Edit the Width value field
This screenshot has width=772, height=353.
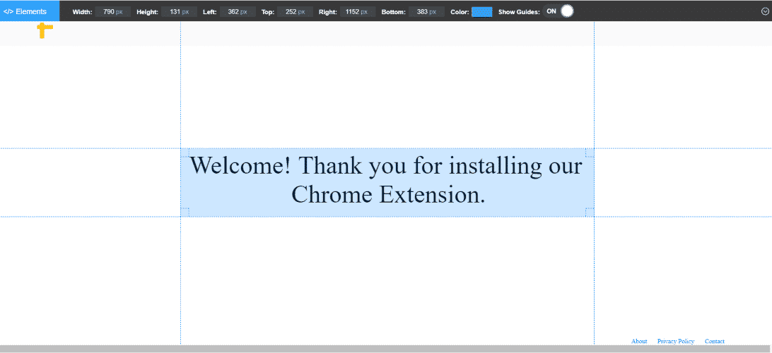coord(112,12)
